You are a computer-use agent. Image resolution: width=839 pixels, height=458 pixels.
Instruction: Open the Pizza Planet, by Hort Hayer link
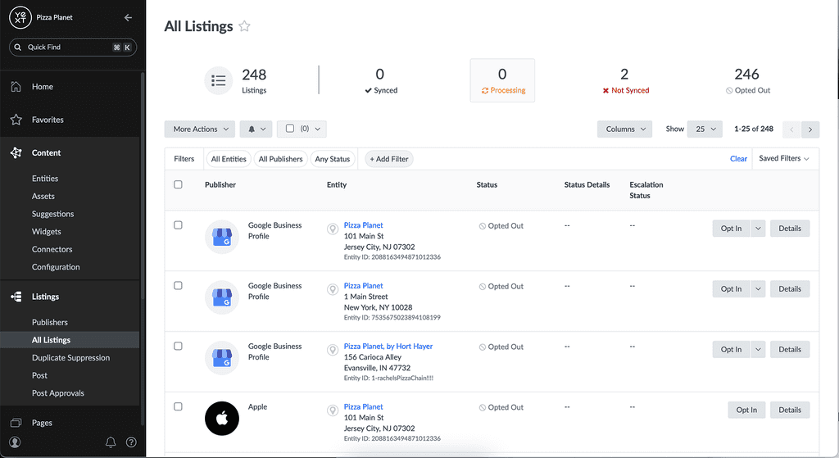[x=388, y=347]
